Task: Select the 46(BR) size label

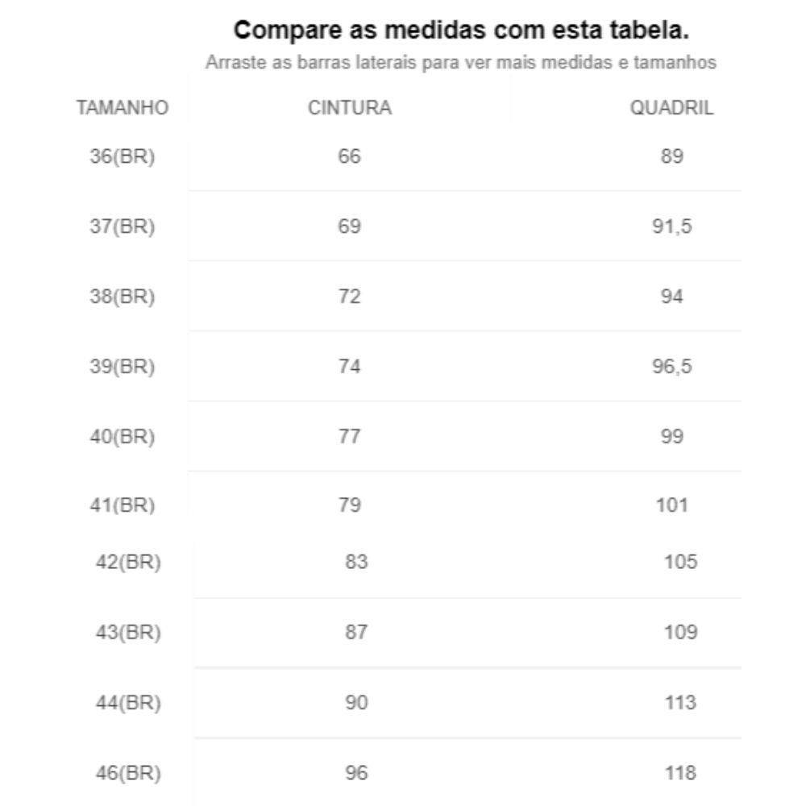Action: (128, 773)
